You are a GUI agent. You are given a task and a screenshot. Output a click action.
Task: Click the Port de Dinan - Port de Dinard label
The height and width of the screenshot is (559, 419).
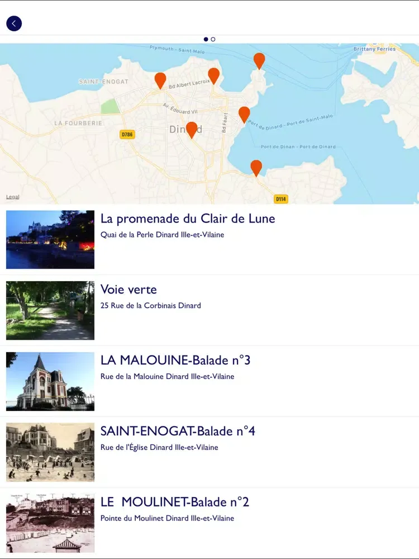click(x=298, y=146)
